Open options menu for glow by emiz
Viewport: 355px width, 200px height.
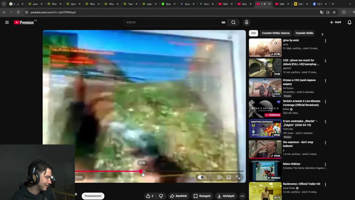click(325, 41)
